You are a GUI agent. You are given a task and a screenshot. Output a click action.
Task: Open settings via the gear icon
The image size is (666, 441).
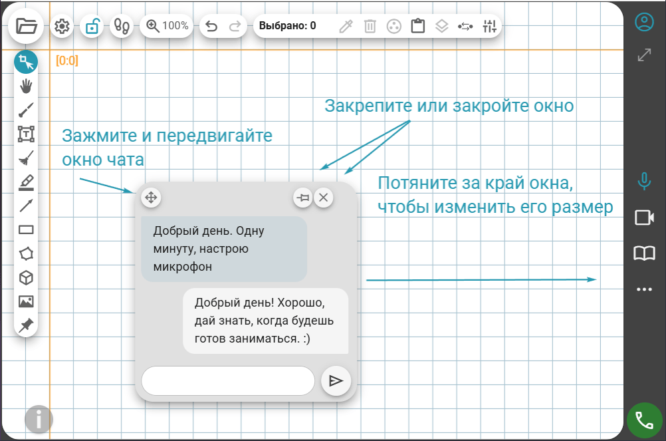point(62,27)
